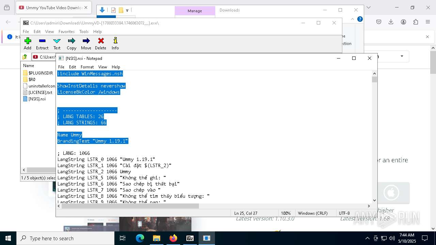
Task: Open File Explorer from taskbar
Action: pyautogui.click(x=156, y=238)
